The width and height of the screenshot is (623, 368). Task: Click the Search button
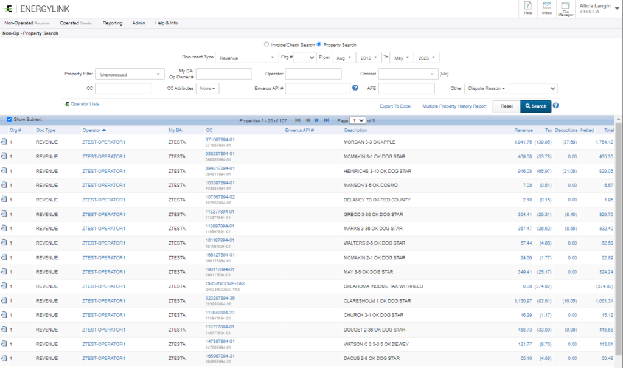pos(535,106)
